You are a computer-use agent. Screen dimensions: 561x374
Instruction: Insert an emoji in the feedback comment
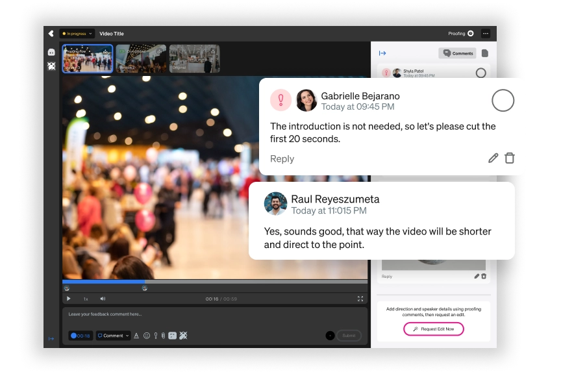pos(146,336)
